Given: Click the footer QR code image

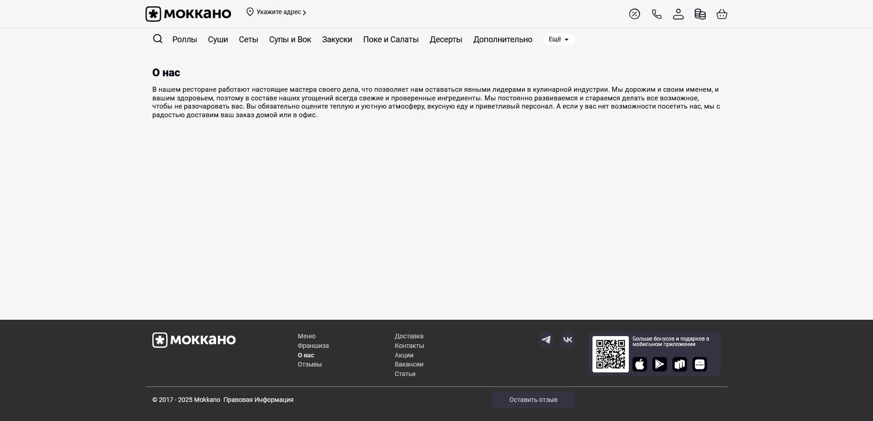Looking at the screenshot, I should click(610, 354).
